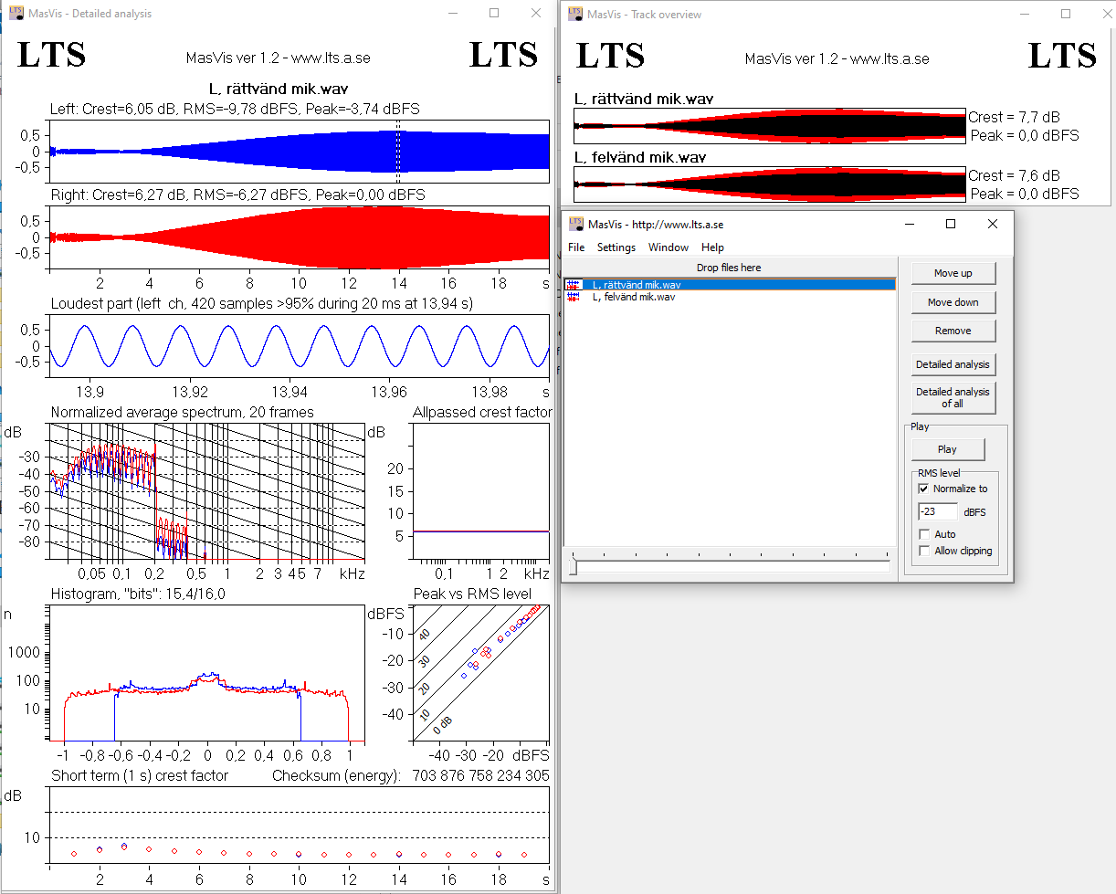Click the playback position slider handle

573,567
